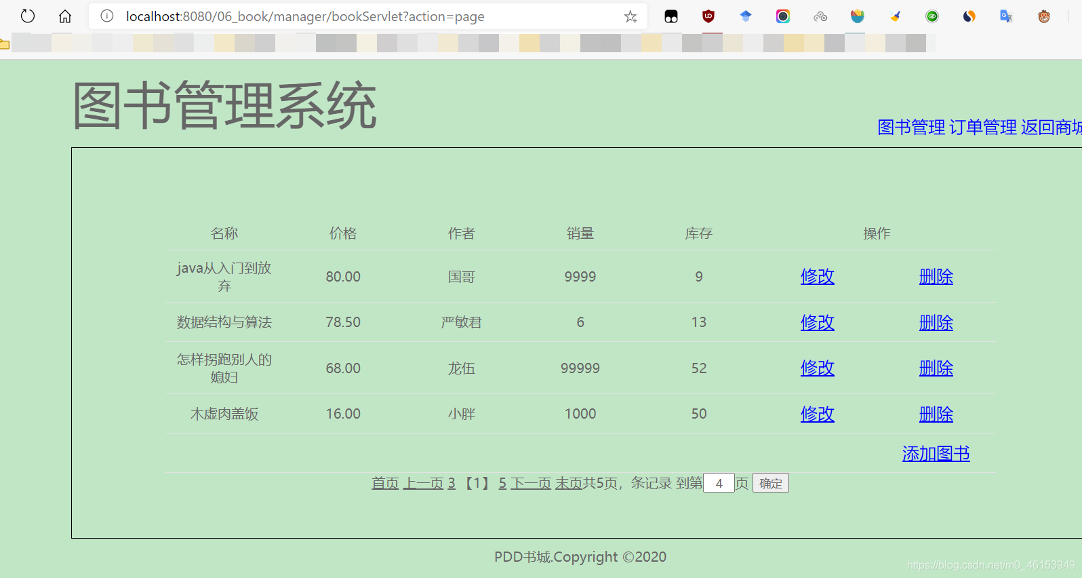Click book name 木虚肉盖饭
Screen dimensions: 1082x578
coord(224,414)
